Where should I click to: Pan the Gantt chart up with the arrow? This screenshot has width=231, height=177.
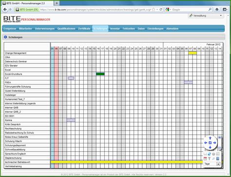[210, 138]
